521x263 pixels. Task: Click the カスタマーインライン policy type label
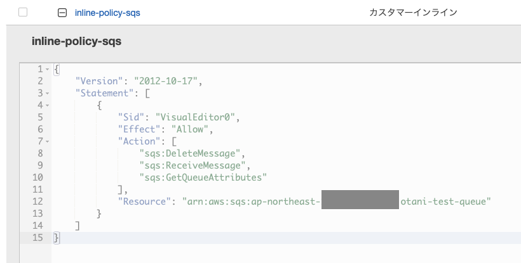413,12
